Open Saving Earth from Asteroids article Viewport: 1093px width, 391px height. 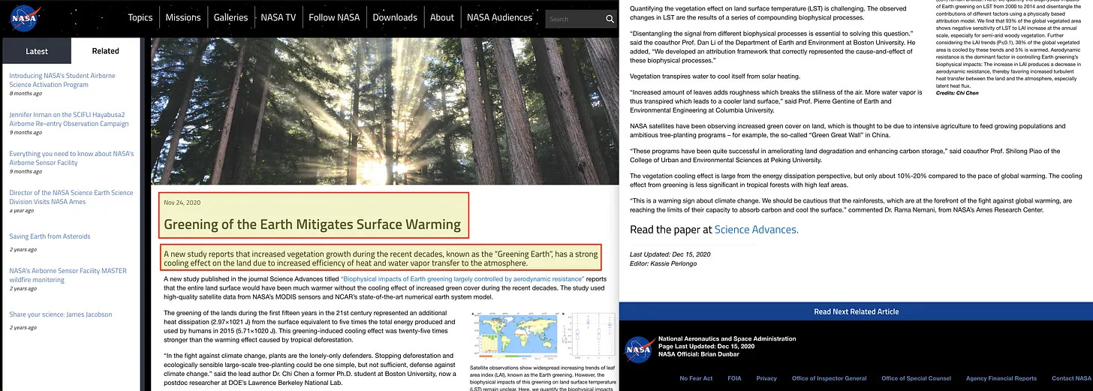tap(50, 236)
